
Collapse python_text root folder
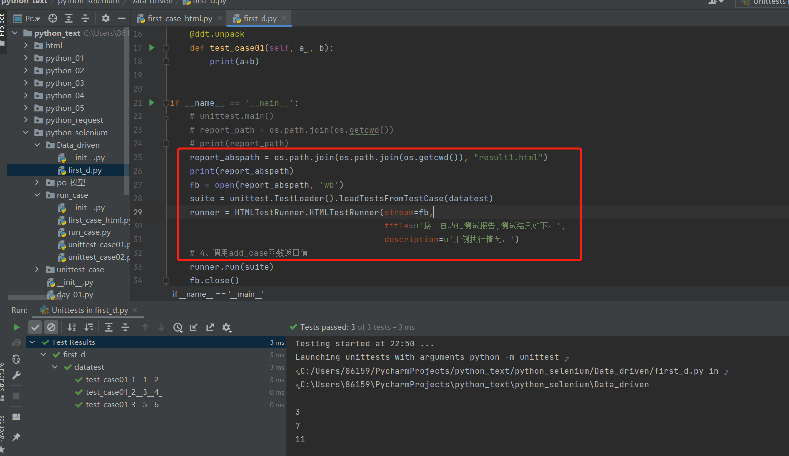coord(15,33)
